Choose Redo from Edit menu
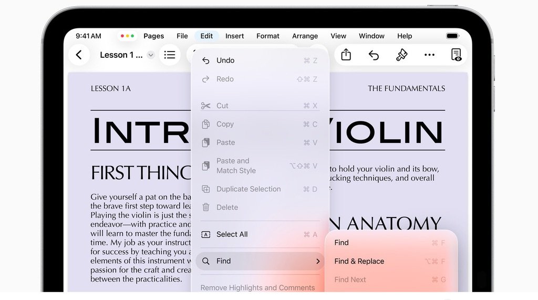 click(x=260, y=79)
